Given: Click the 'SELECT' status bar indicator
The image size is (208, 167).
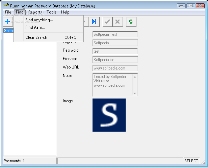Looking at the screenshot, I should click(x=191, y=161).
